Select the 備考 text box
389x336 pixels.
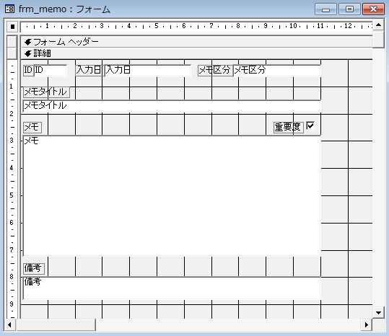coord(172,288)
